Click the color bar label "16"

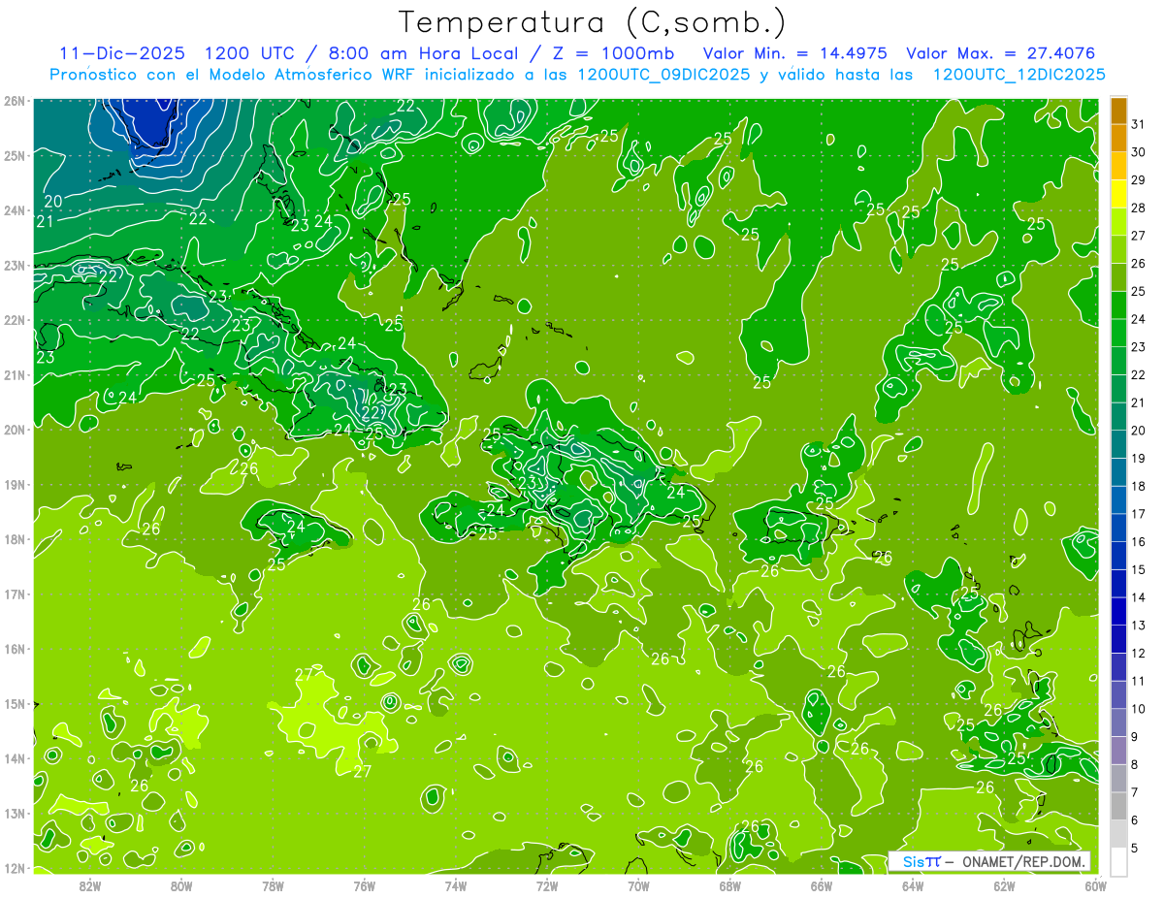click(1139, 542)
